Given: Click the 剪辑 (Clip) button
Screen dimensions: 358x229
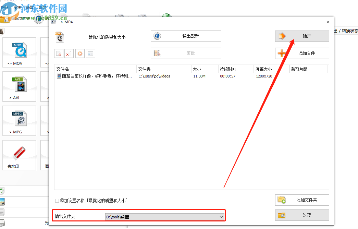Looking at the screenshot, I should (186, 53).
